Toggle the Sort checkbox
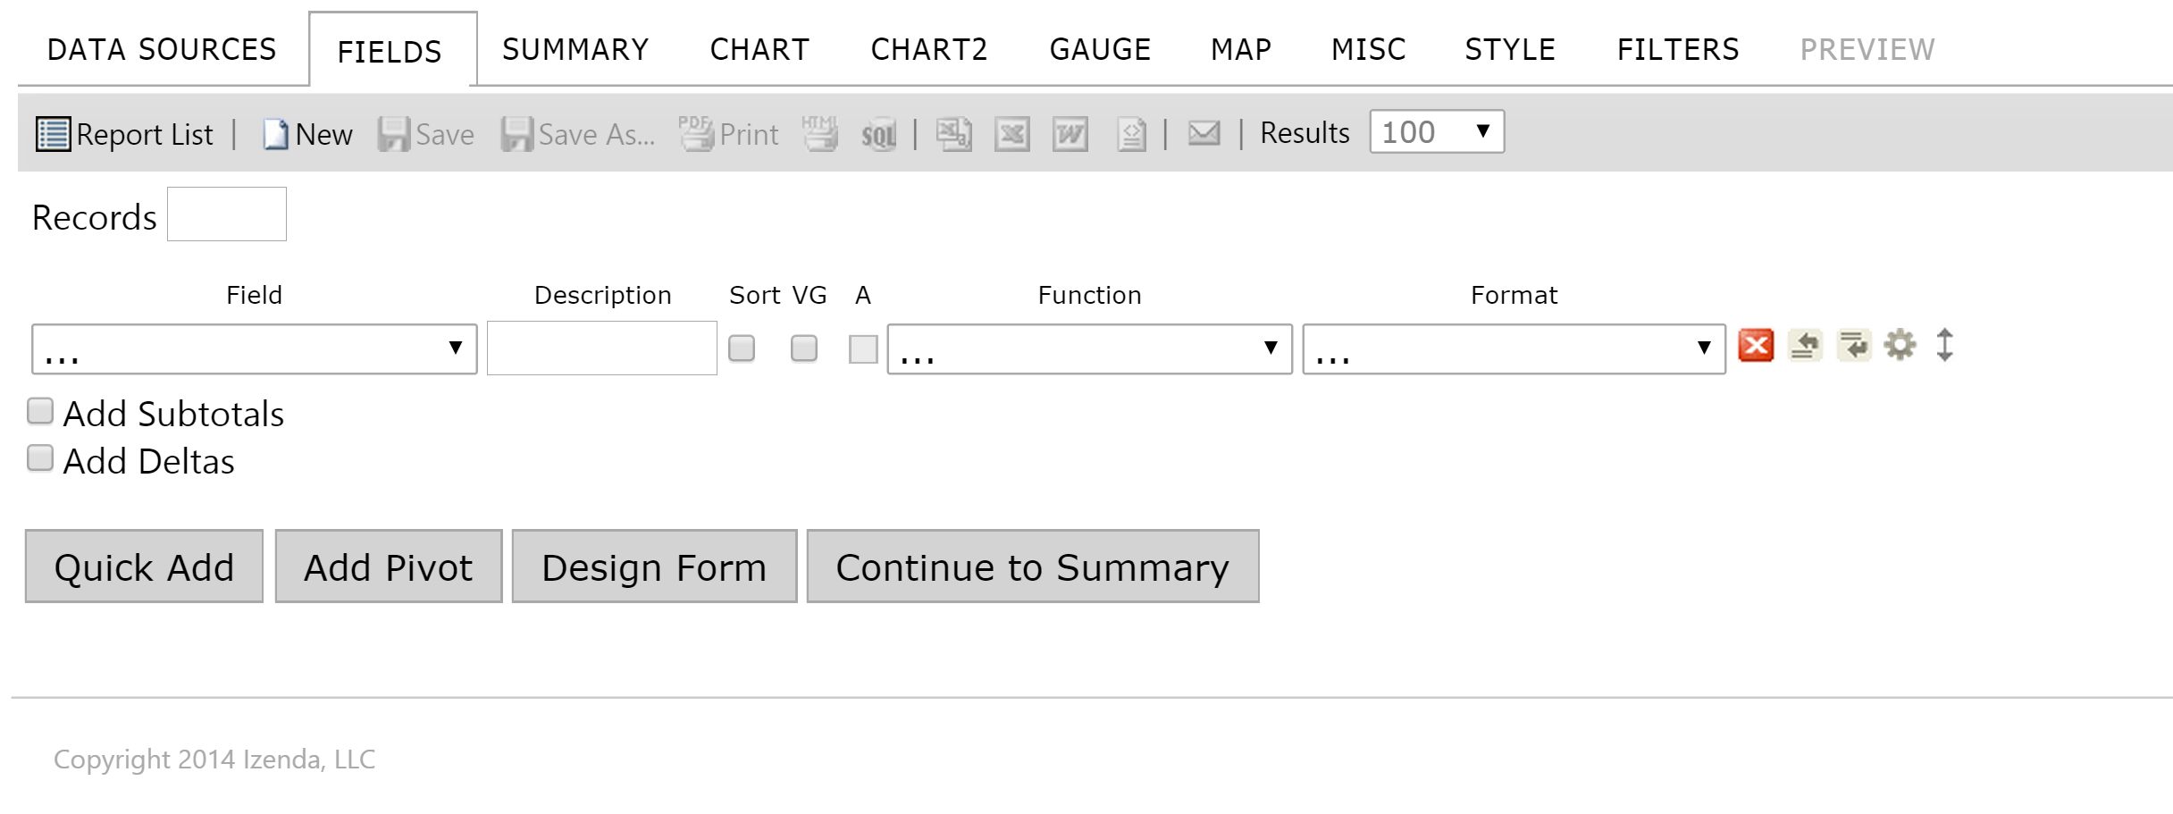The image size is (2173, 814). pyautogui.click(x=742, y=348)
